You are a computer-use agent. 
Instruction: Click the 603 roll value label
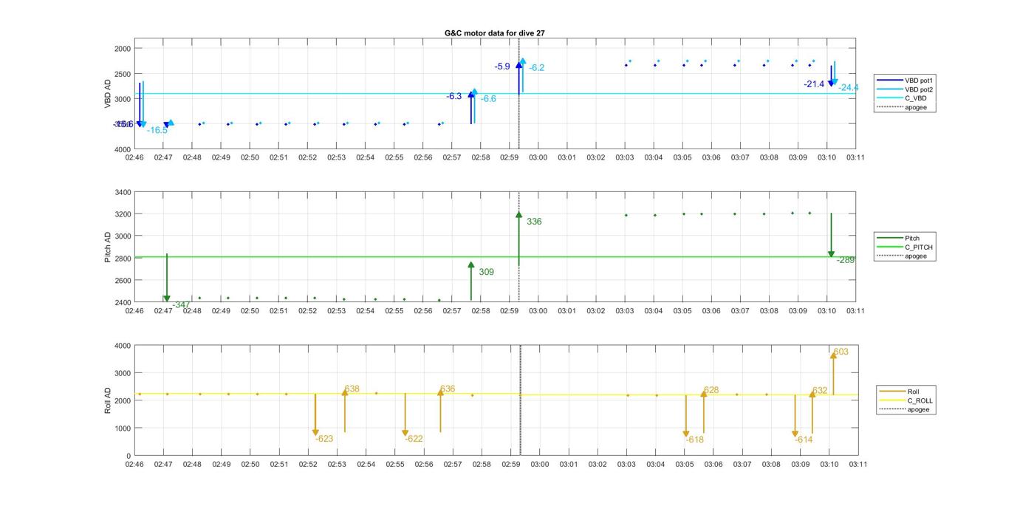click(x=841, y=352)
